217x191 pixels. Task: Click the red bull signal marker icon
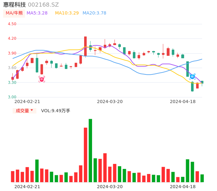pos(42,79)
